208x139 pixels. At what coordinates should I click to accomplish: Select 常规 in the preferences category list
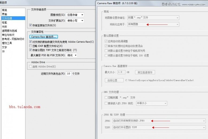pyautogui.click(x=4, y=10)
